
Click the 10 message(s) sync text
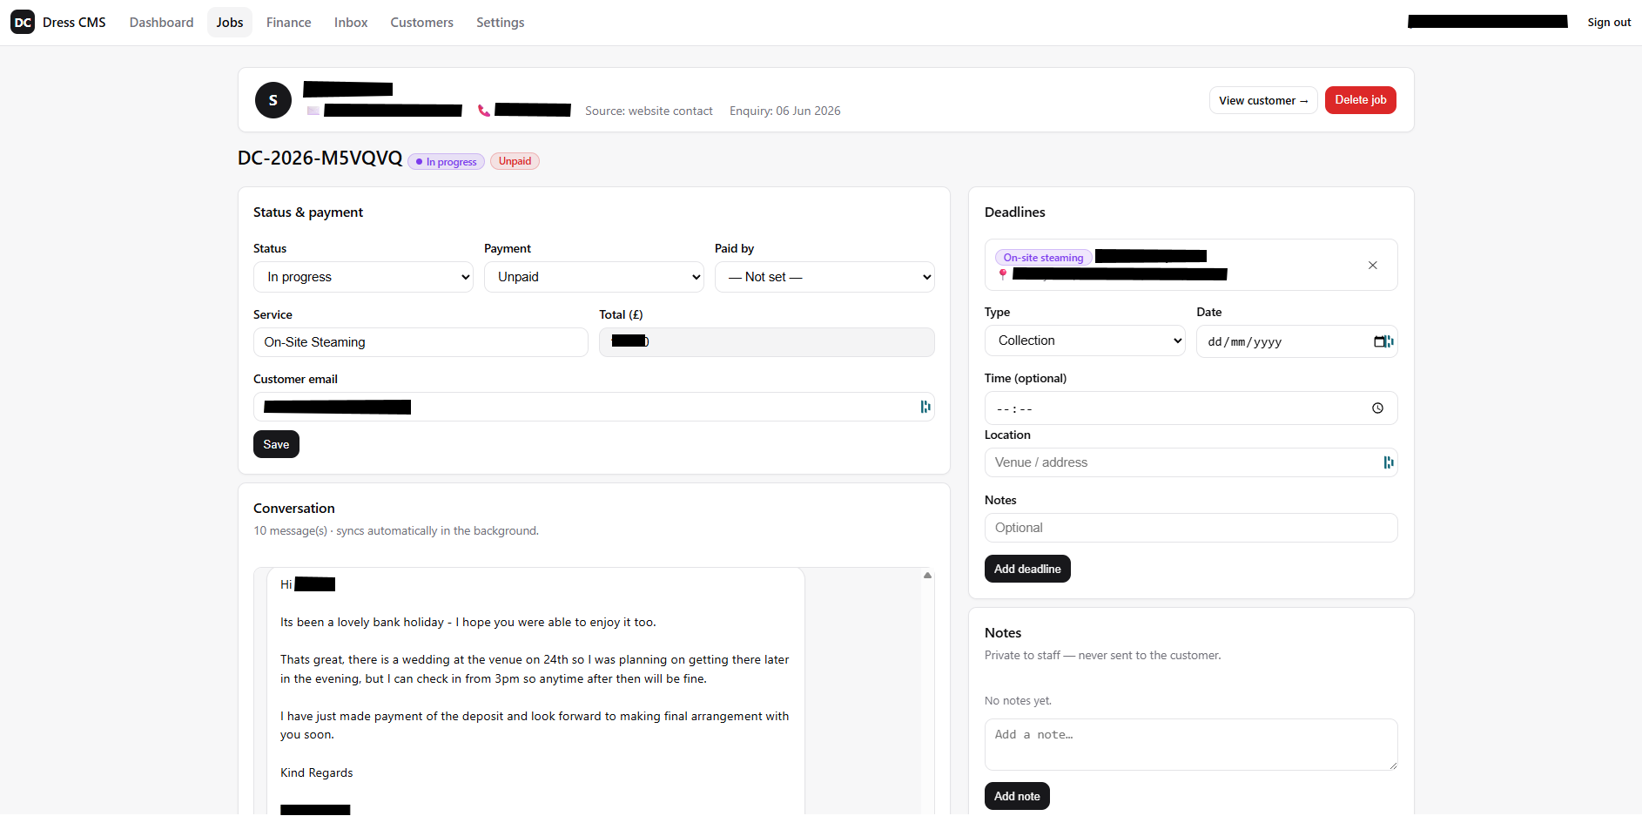pyautogui.click(x=396, y=530)
